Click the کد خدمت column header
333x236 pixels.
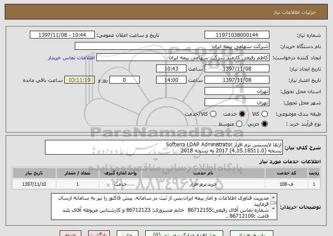tap(286, 173)
